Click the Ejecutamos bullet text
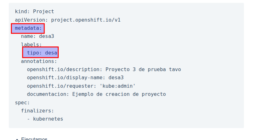Image resolution: width=253 pixels, height=140 pixels. point(34,138)
